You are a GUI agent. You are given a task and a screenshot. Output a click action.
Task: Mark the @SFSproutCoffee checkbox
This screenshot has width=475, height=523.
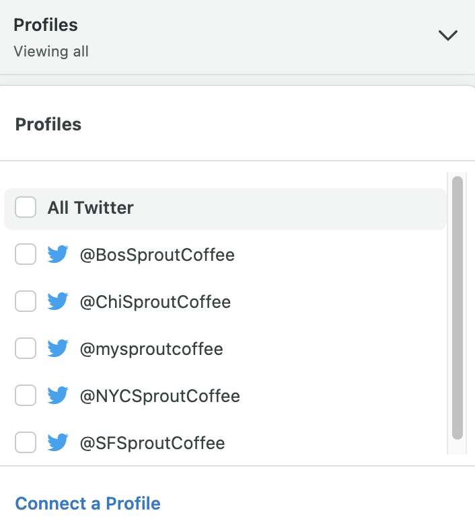[x=26, y=442]
